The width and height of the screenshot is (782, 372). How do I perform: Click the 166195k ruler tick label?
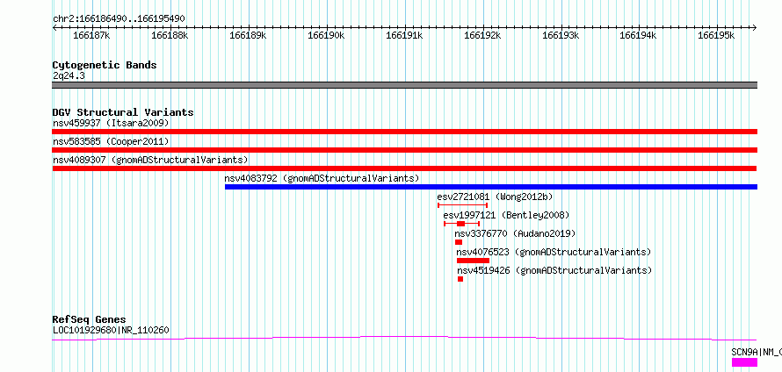(x=716, y=36)
